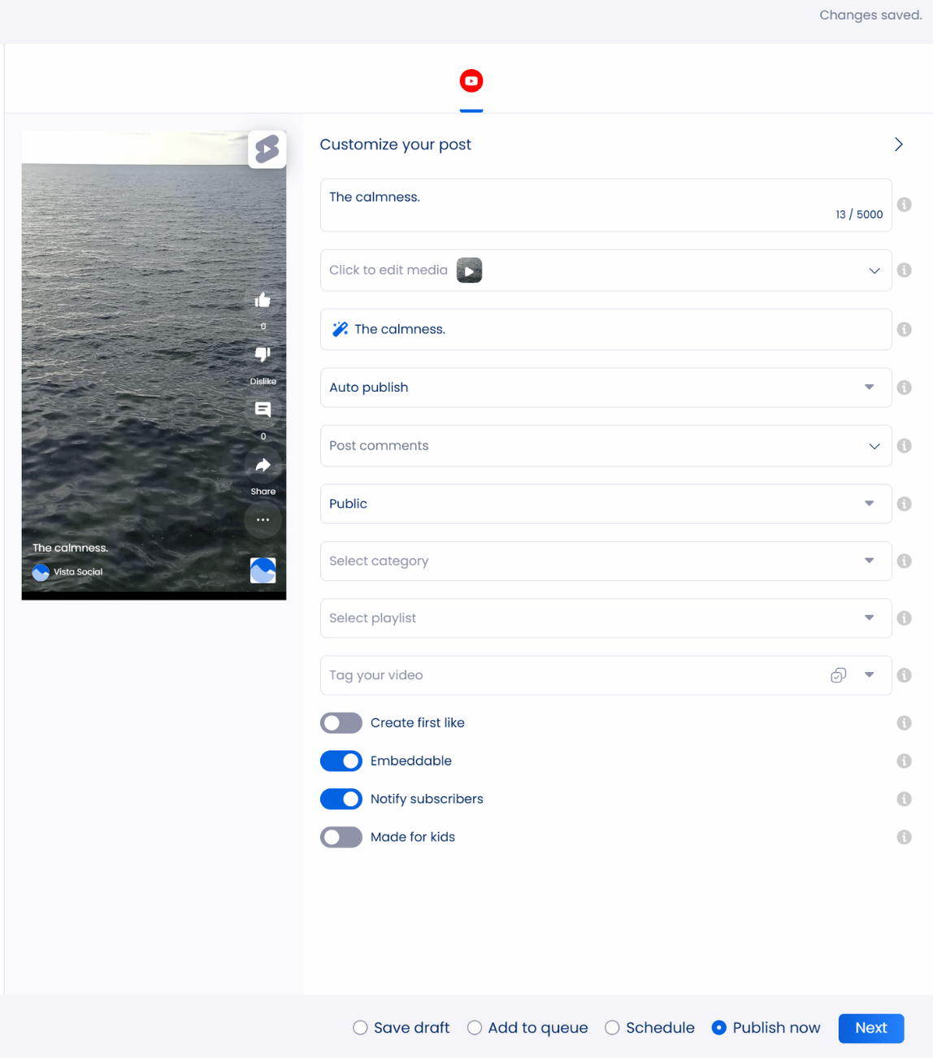The height and width of the screenshot is (1058, 933).
Task: Enable the Create first like toggle
Action: pos(341,723)
